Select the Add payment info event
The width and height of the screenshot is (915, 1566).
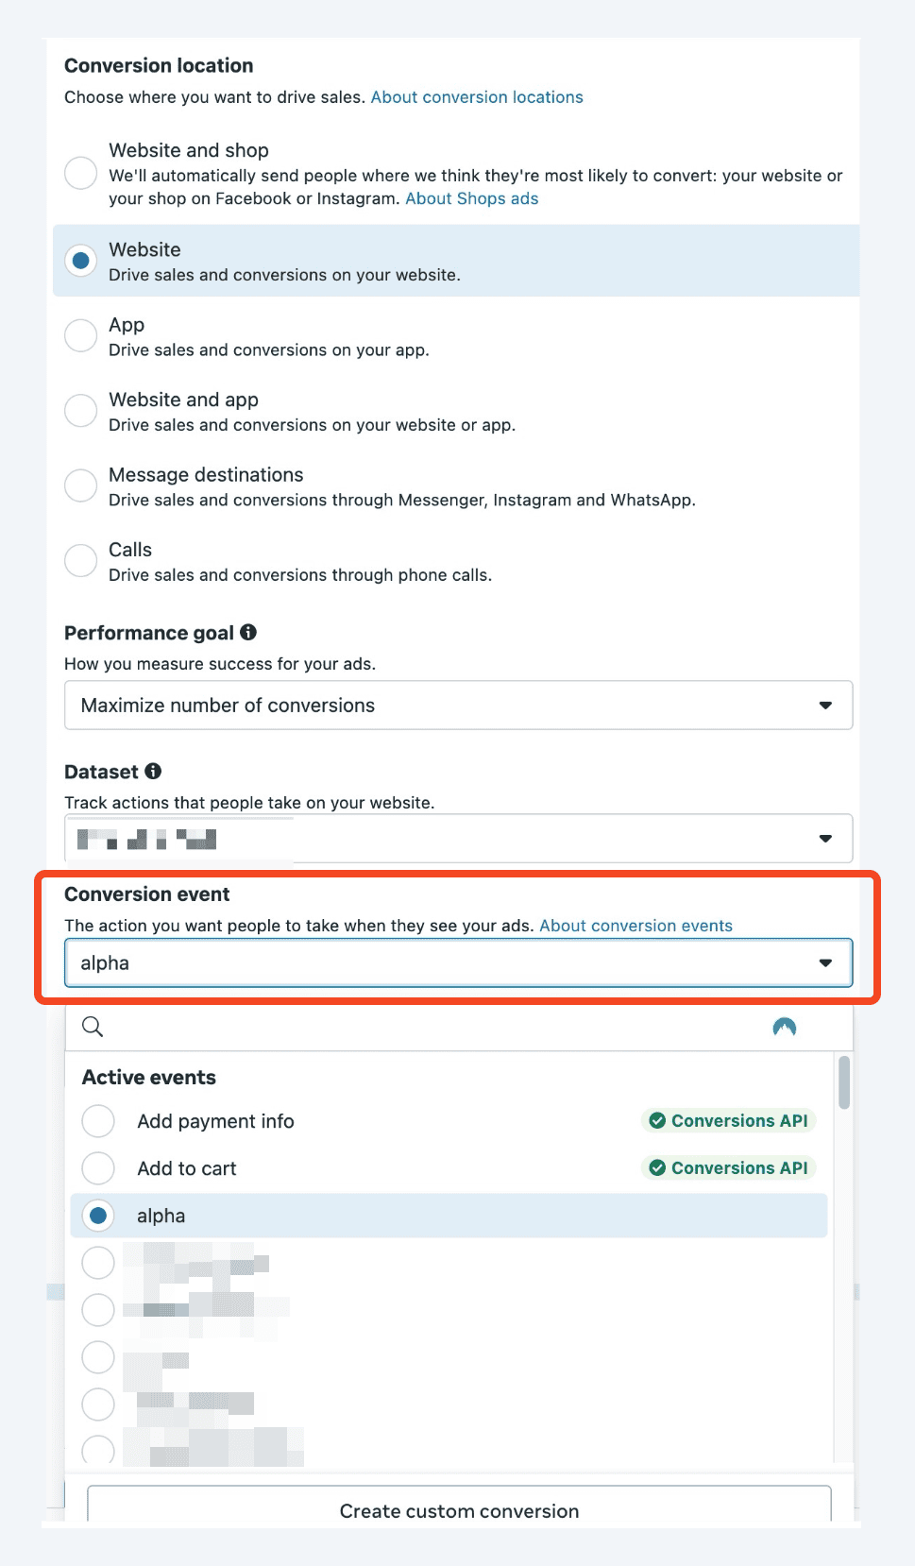(x=98, y=1121)
